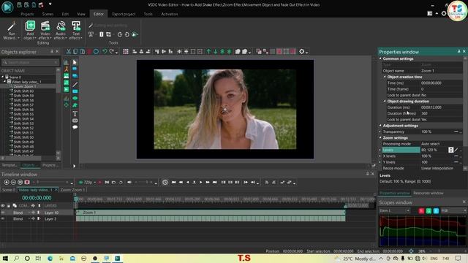Open the Scenes menu tab

point(48,14)
